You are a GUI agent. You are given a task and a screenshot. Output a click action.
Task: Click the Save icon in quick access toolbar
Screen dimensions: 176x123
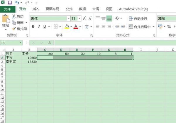coord(10,3)
